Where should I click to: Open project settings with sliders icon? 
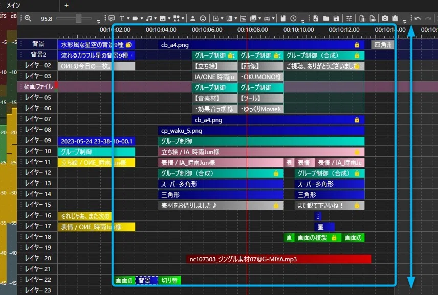pos(349,18)
